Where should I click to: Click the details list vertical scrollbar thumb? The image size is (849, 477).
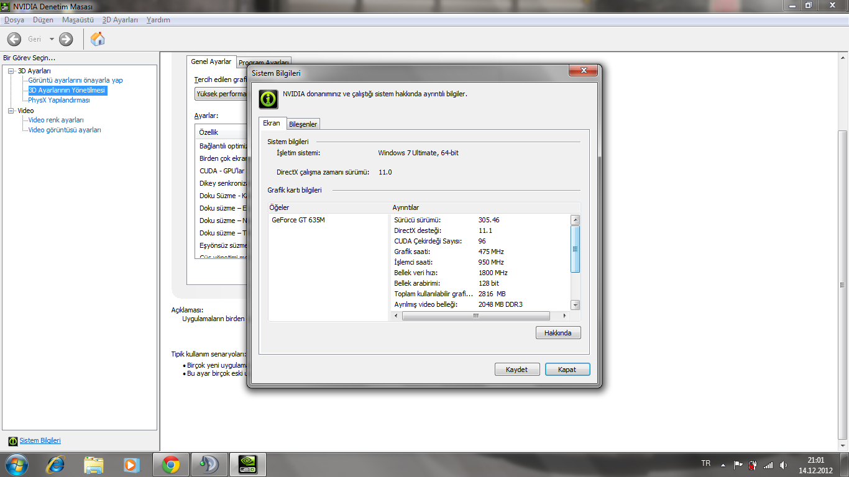(x=576, y=249)
